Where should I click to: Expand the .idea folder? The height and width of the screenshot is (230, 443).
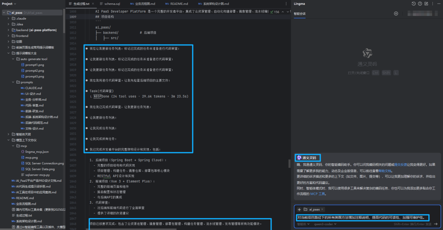pyautogui.click(x=9, y=24)
